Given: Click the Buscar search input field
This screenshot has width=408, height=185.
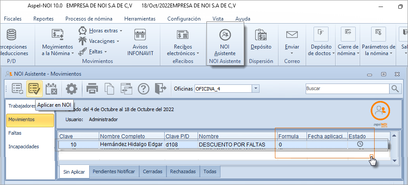Looking at the screenshot, I should 346,89.
